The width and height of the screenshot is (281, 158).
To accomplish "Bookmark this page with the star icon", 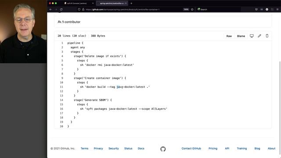I will [x=192, y=9].
